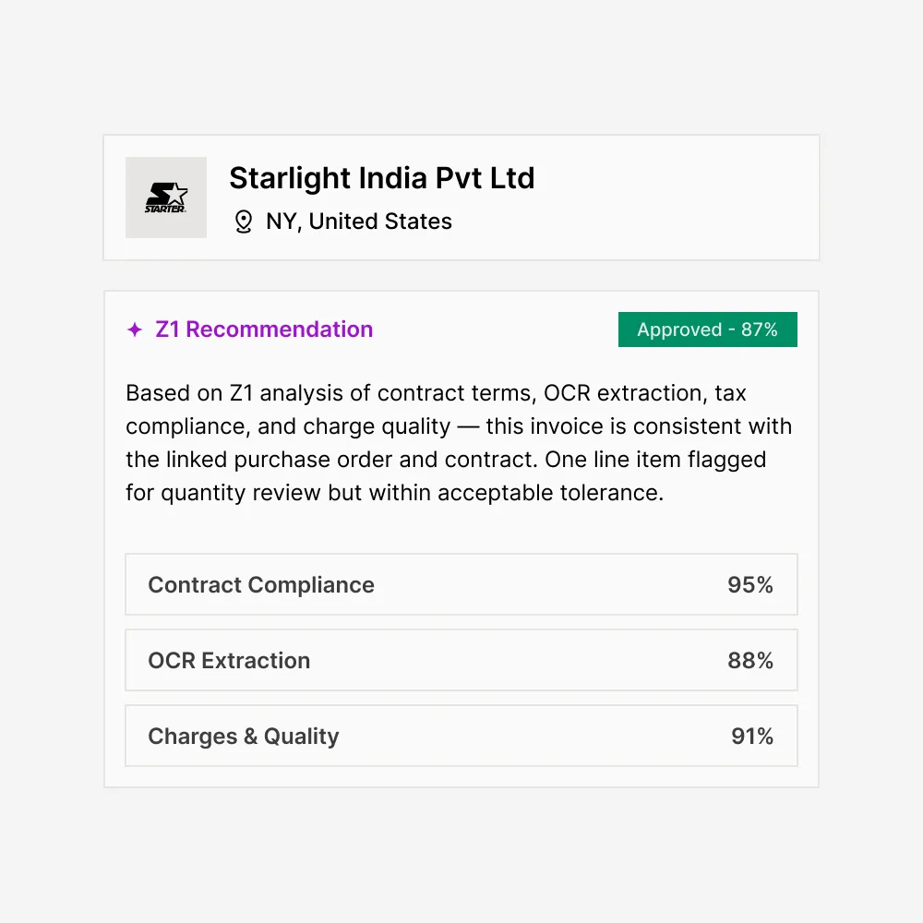
Task: Expand the OCR Extraction label
Action: point(229,661)
